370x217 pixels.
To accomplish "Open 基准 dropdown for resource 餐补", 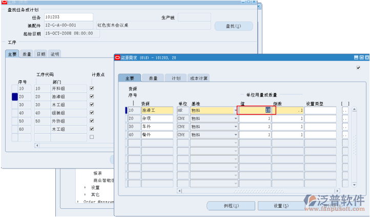I will coord(236,135).
